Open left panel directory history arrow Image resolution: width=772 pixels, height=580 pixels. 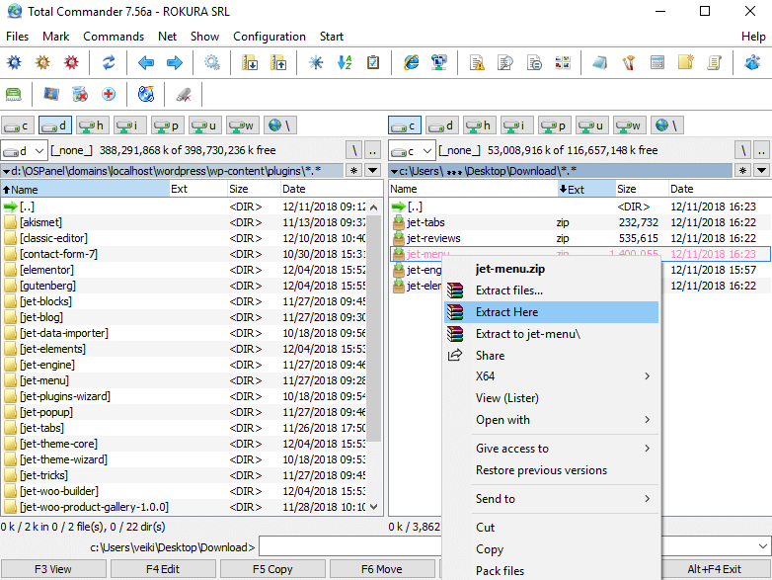(x=373, y=171)
